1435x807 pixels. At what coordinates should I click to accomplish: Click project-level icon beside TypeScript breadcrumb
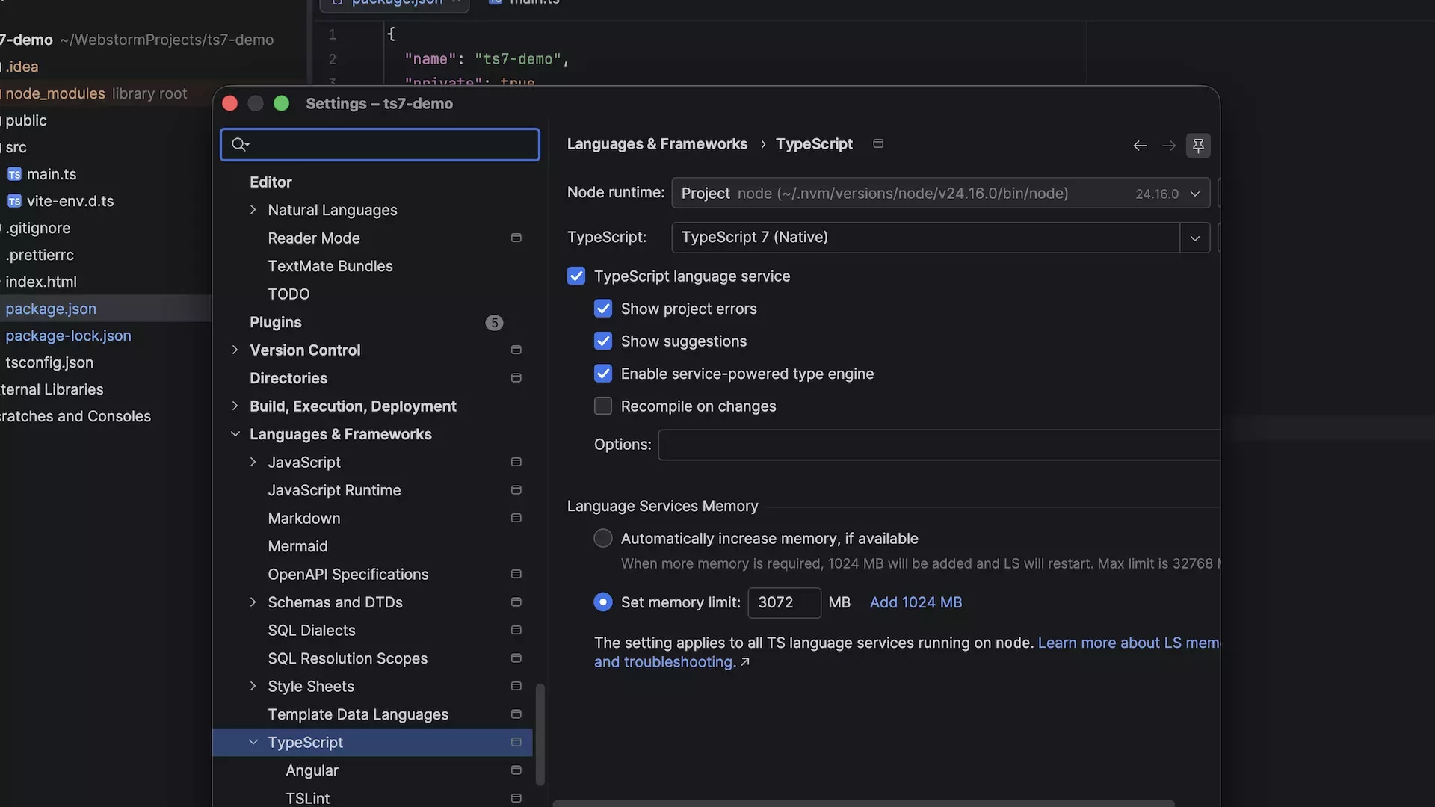pos(878,143)
